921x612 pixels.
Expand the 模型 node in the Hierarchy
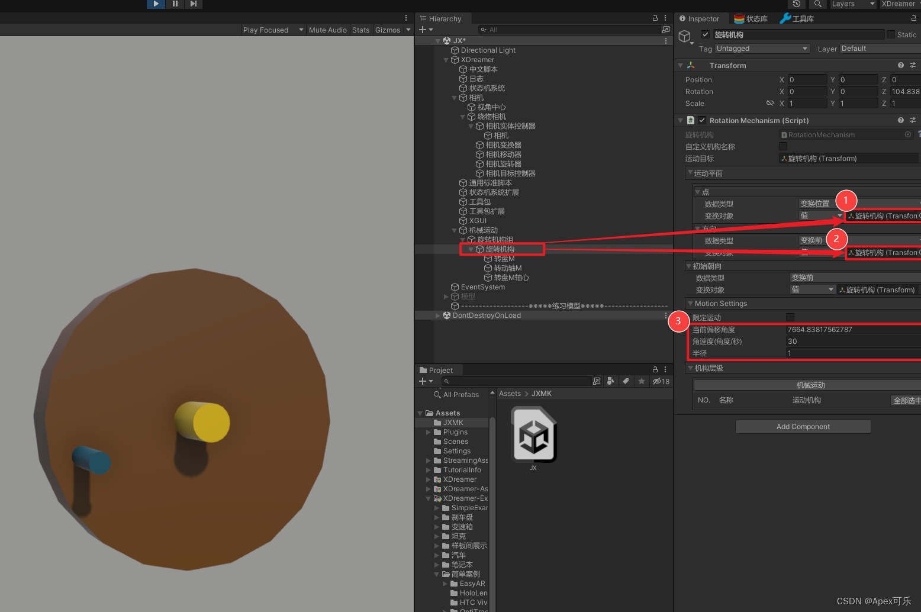pyautogui.click(x=446, y=297)
